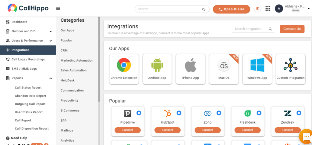The width and height of the screenshot is (312, 145).
Task: Click the Contact Us button
Action: [292, 29]
